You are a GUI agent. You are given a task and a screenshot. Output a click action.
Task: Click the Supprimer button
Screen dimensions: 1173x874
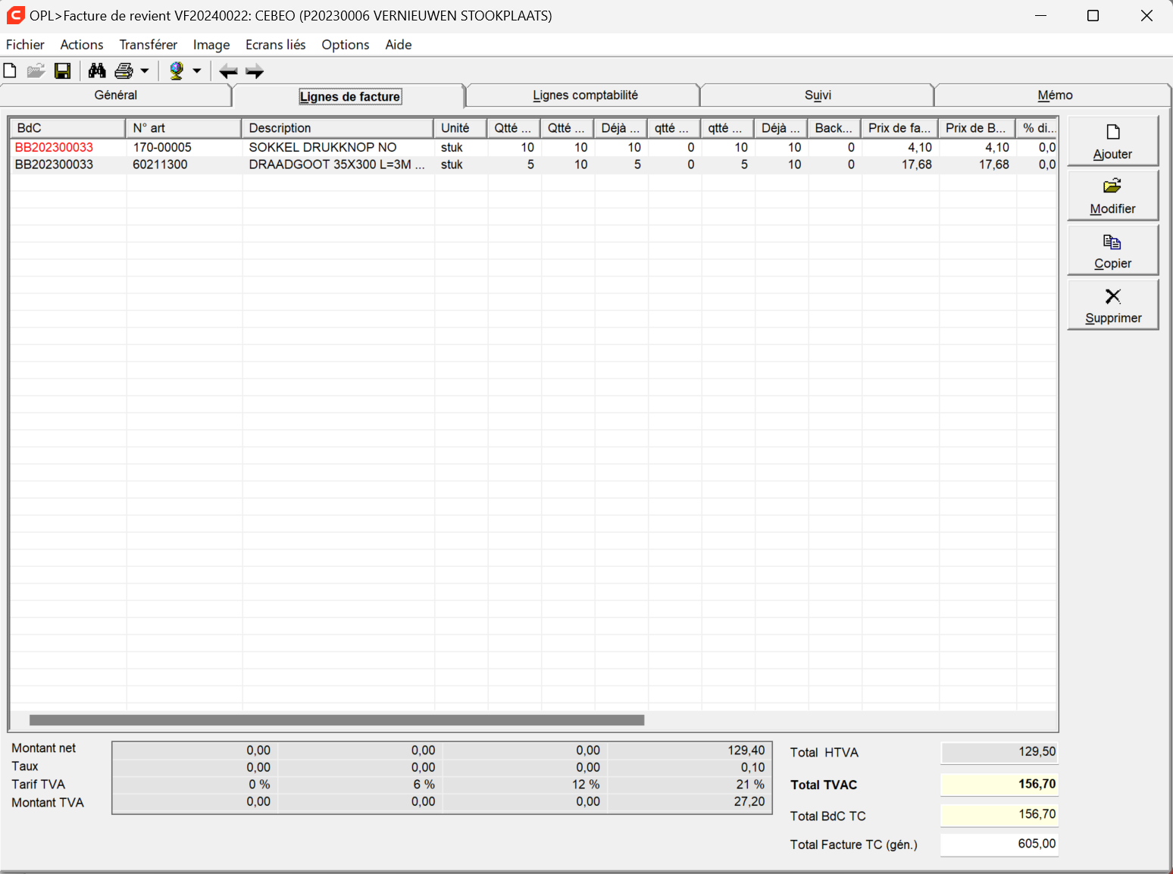point(1112,305)
